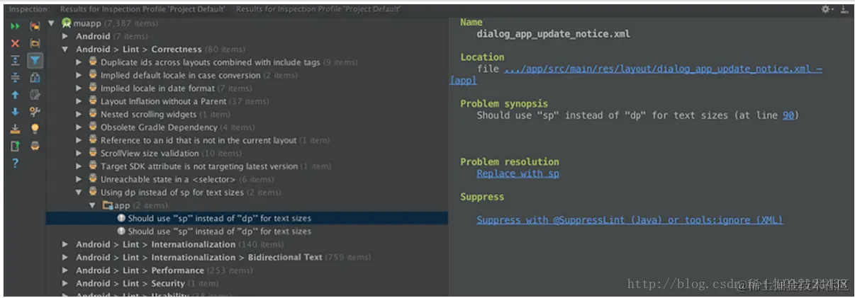The width and height of the screenshot is (855, 298).
Task: Click the Collapse All tree icon
Action: (15, 78)
